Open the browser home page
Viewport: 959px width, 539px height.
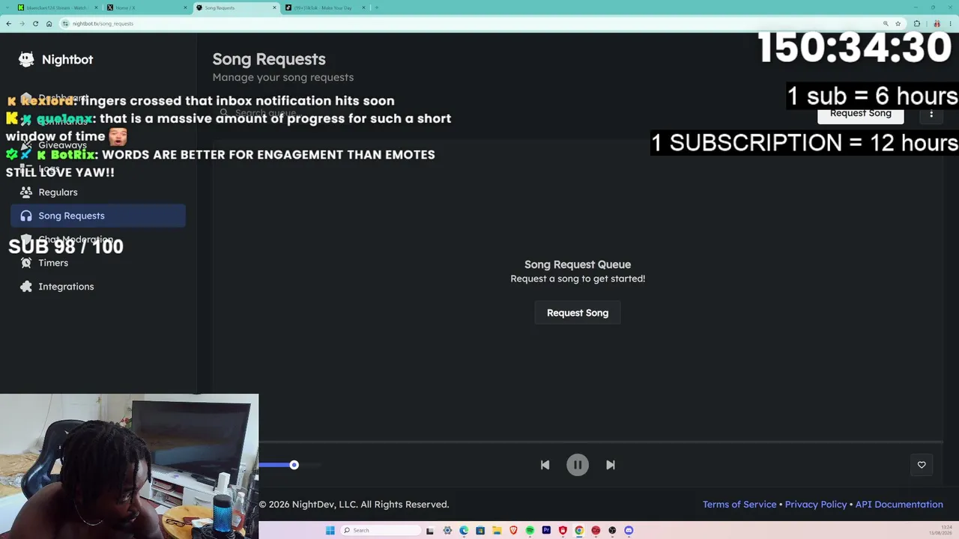click(49, 23)
